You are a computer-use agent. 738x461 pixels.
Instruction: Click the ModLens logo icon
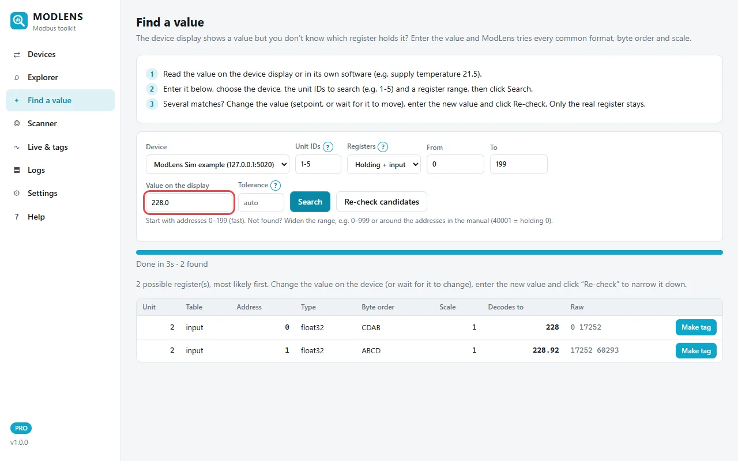(19, 21)
